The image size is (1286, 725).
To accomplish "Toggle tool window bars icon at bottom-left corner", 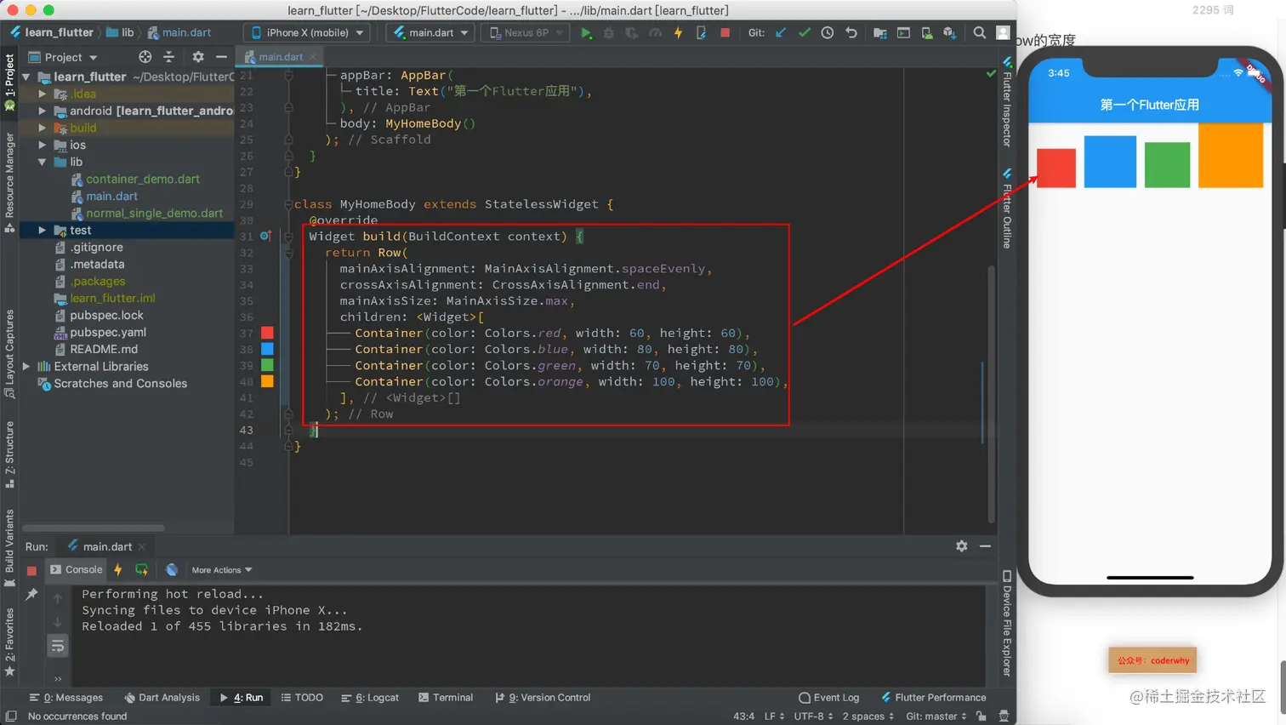I will pos(11,716).
